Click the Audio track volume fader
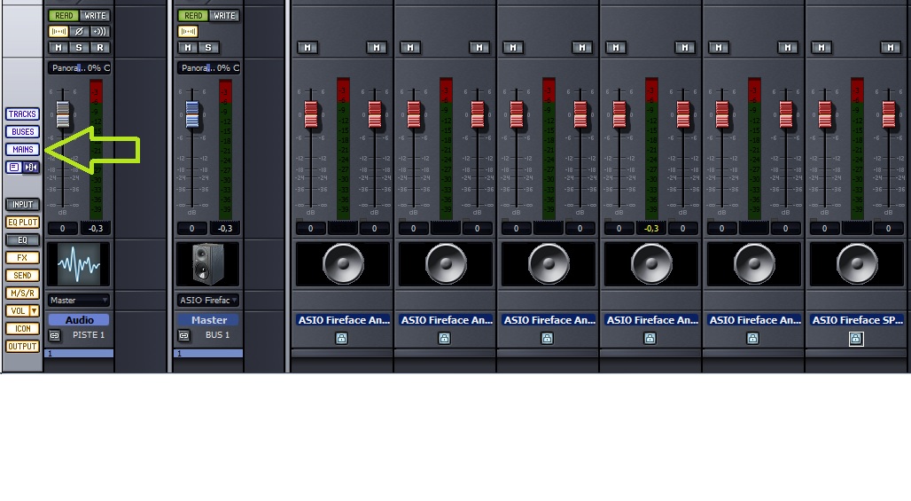This screenshot has height=501, width=911. pos(63,114)
